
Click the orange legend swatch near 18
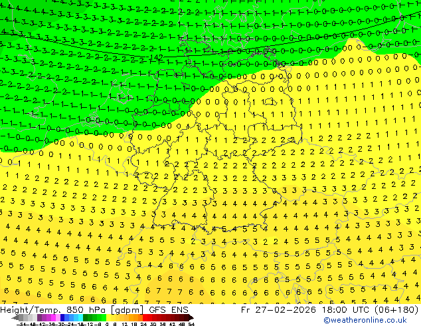[136, 318]
